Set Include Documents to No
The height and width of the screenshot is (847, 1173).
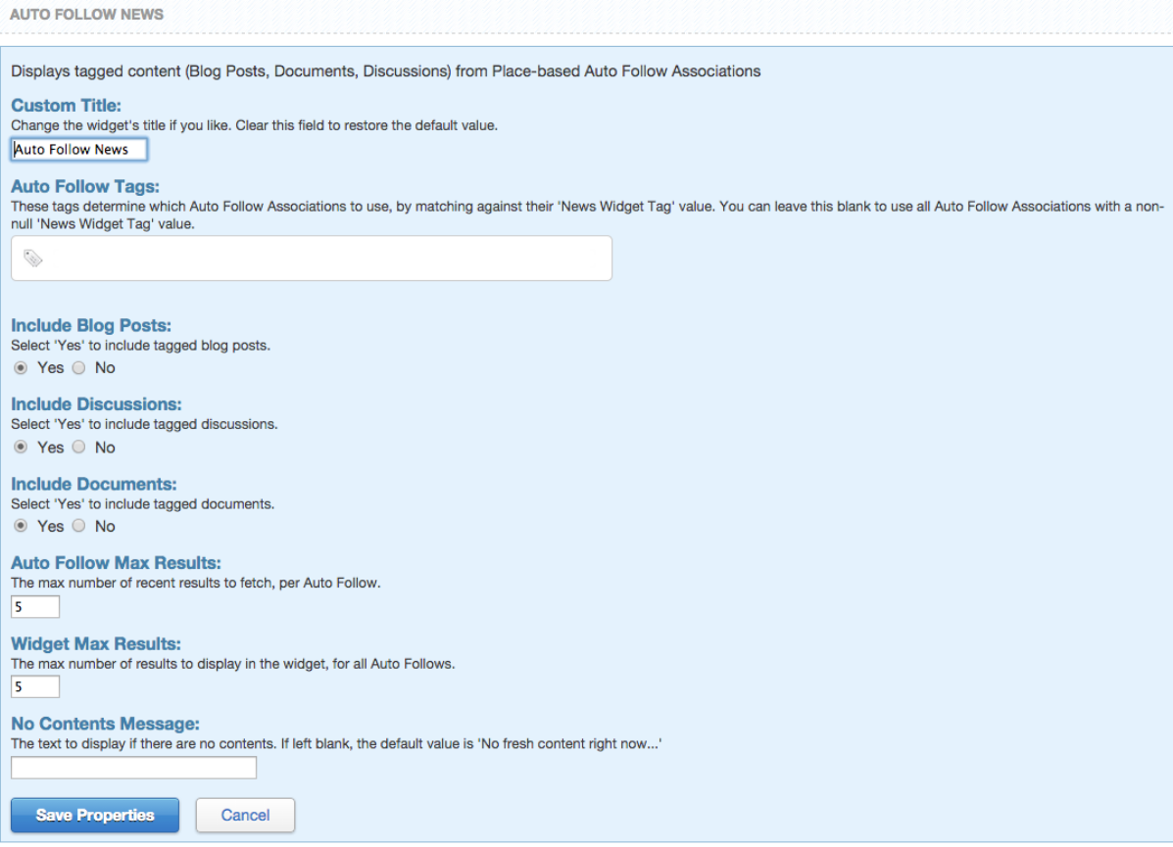[x=79, y=527]
